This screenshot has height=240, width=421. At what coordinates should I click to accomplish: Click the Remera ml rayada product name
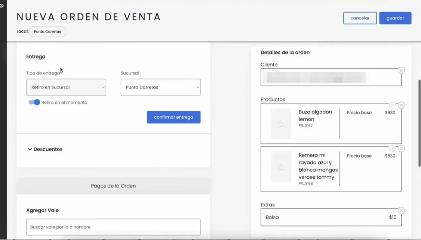tap(318, 166)
